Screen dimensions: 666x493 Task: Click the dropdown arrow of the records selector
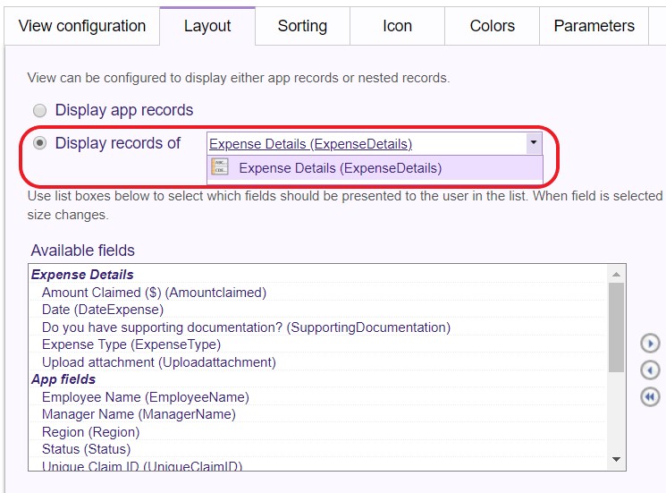click(x=533, y=143)
